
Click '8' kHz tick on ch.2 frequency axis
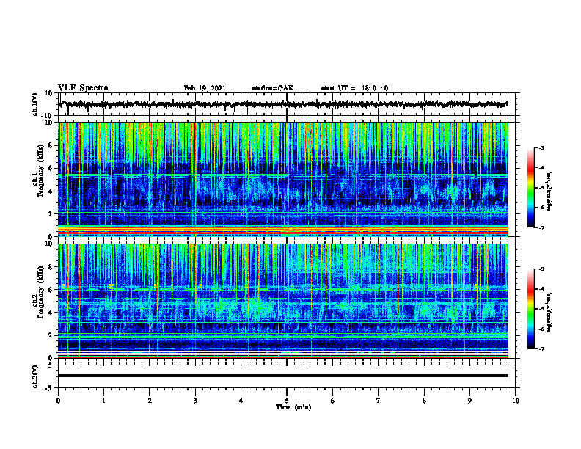(51, 267)
